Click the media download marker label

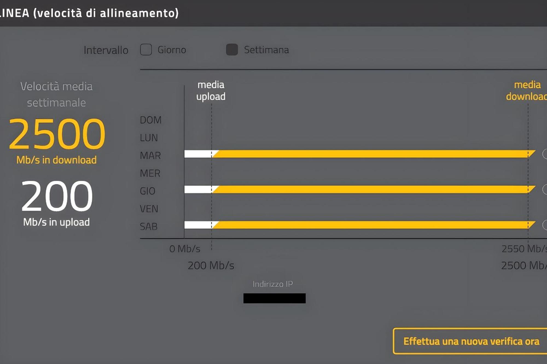tap(526, 91)
